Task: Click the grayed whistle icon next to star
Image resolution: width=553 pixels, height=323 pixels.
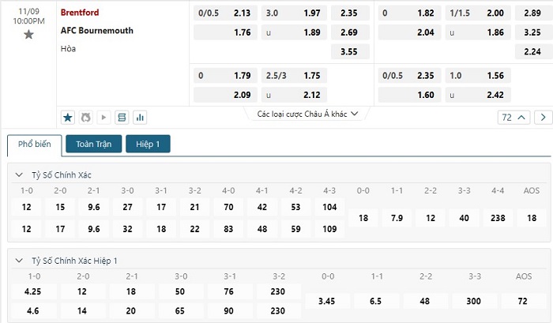Action: pyautogui.click(x=85, y=117)
